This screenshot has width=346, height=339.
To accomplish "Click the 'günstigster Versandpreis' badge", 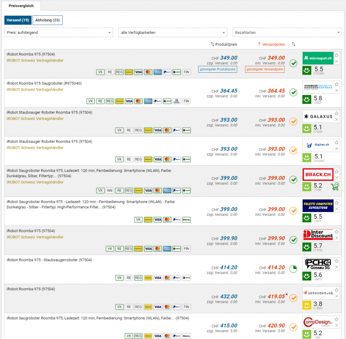I will coord(265,69).
